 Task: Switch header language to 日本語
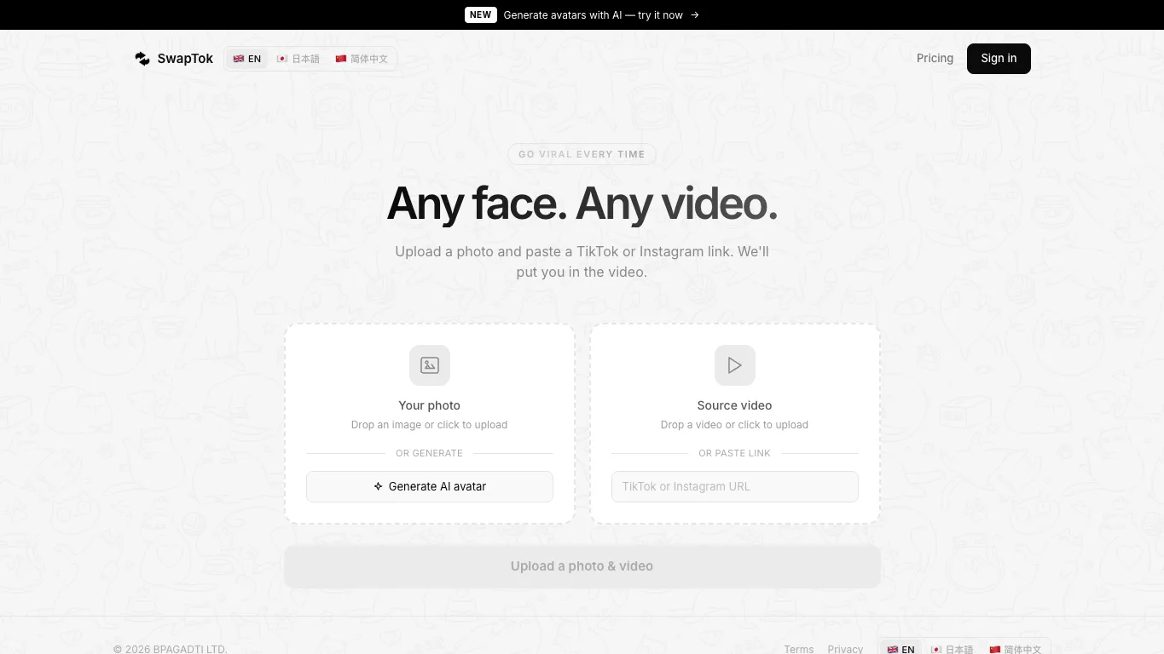point(298,59)
